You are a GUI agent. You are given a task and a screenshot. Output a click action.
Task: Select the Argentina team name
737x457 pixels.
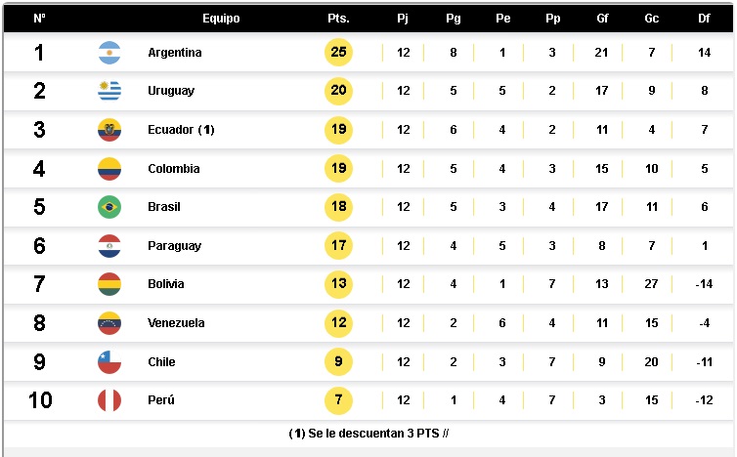[x=175, y=53]
